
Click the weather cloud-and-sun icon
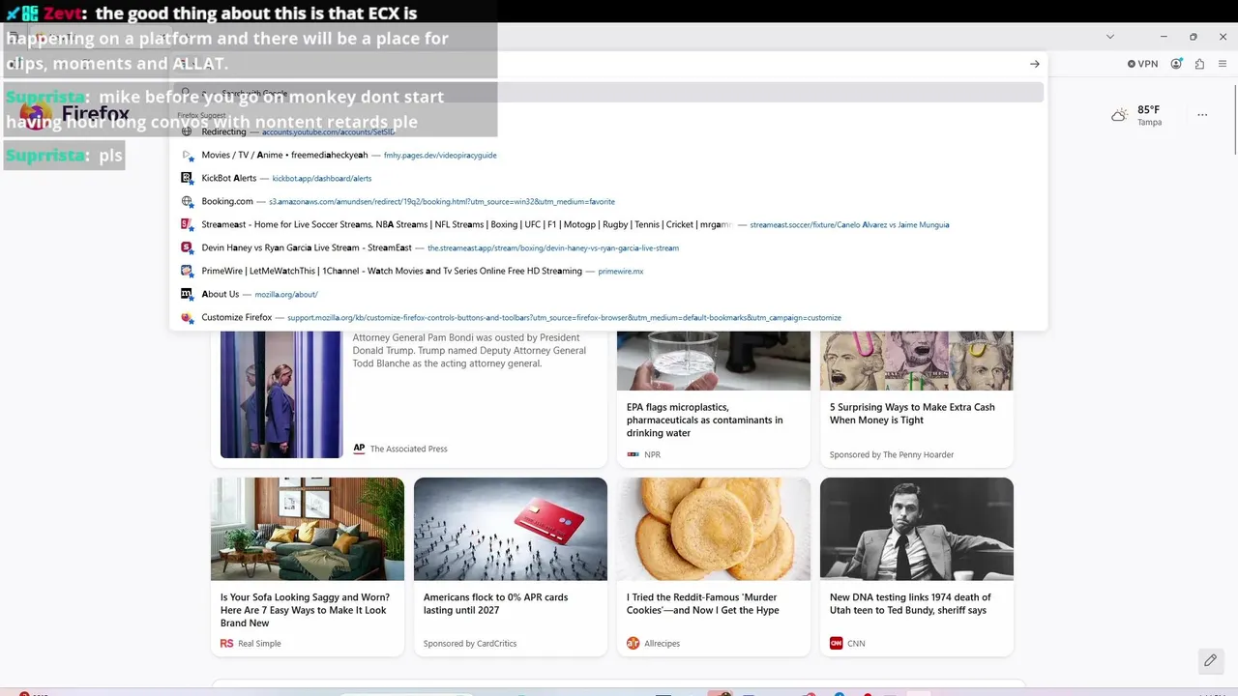(1119, 114)
